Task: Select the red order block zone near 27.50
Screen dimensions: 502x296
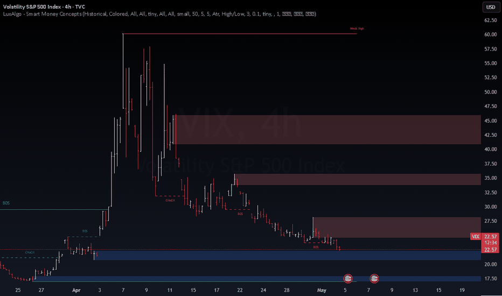Action: click(x=397, y=228)
